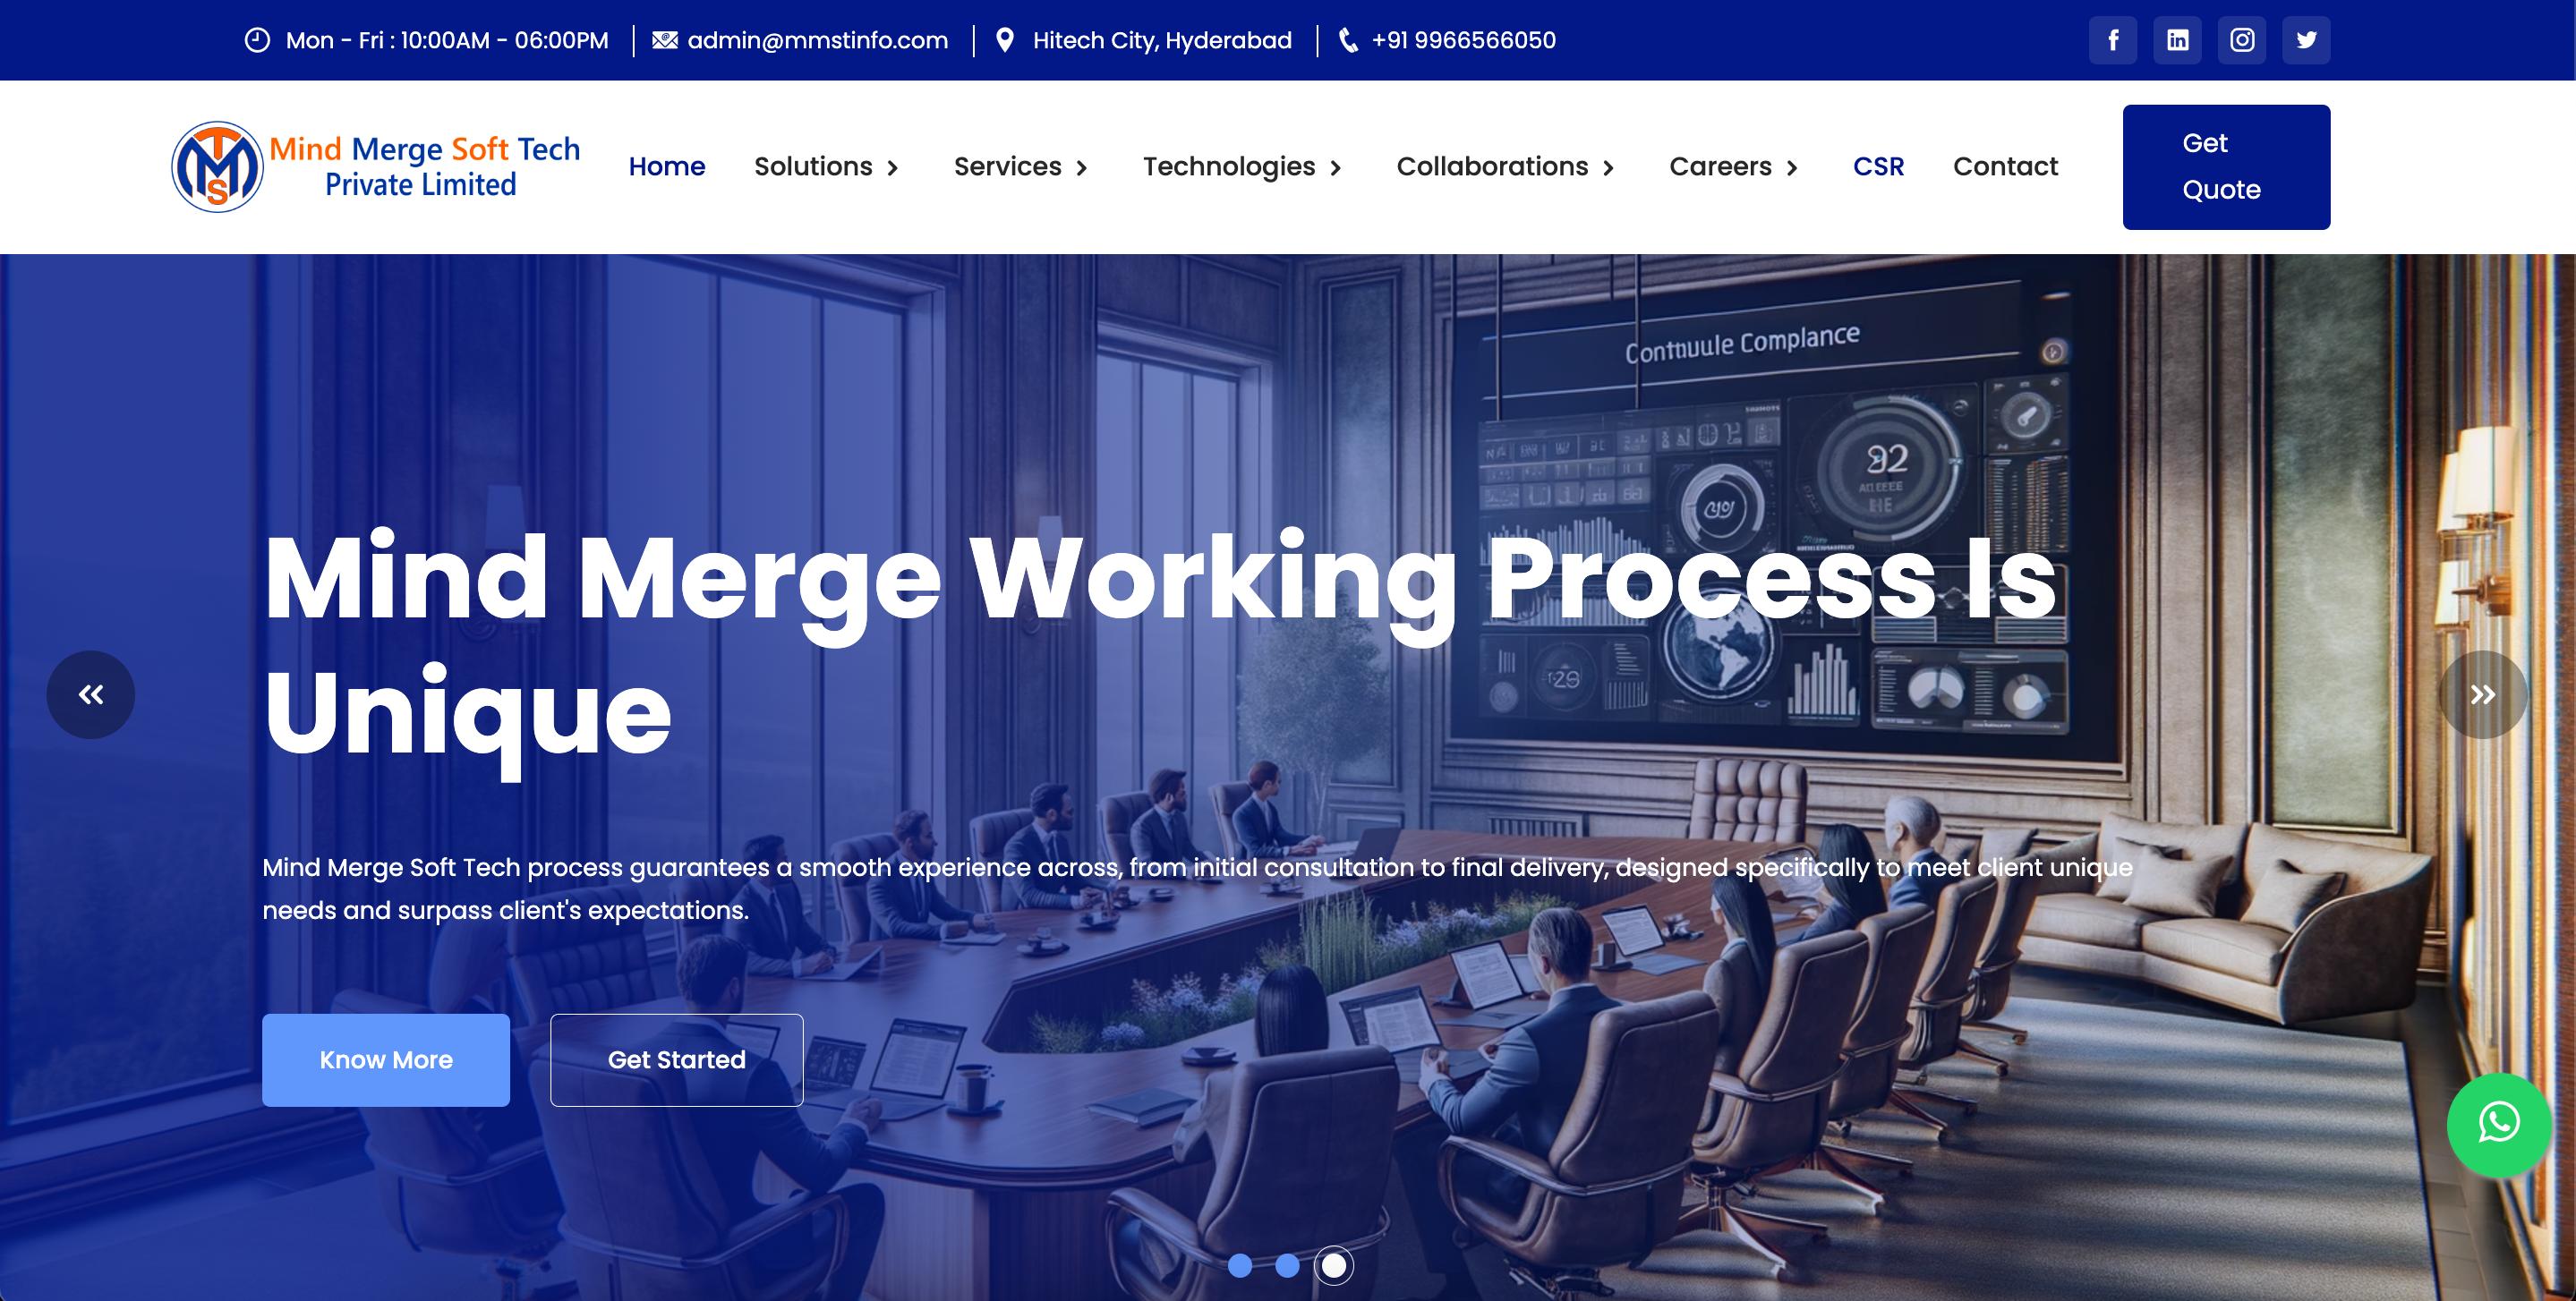This screenshot has height=1301, width=2576.
Task: Open the LinkedIn social icon
Action: (2177, 40)
